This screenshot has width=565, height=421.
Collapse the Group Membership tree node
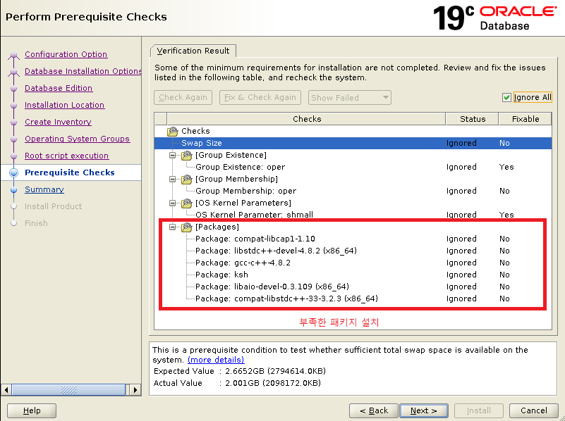(x=173, y=179)
